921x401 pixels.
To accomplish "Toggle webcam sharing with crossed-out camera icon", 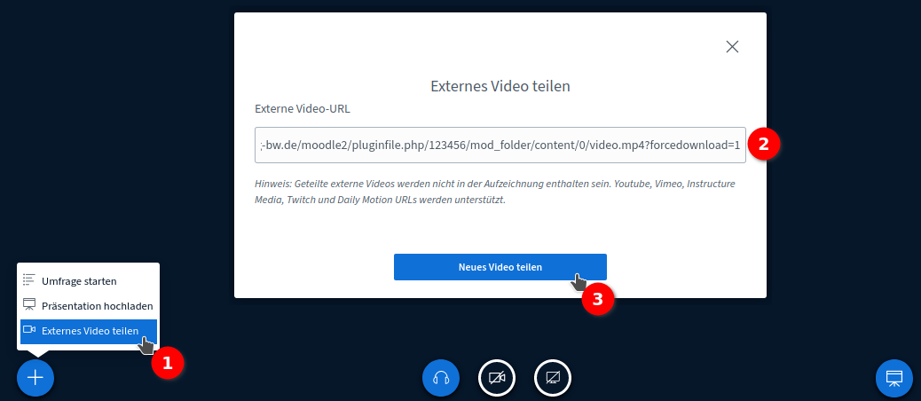I will pyautogui.click(x=497, y=378).
